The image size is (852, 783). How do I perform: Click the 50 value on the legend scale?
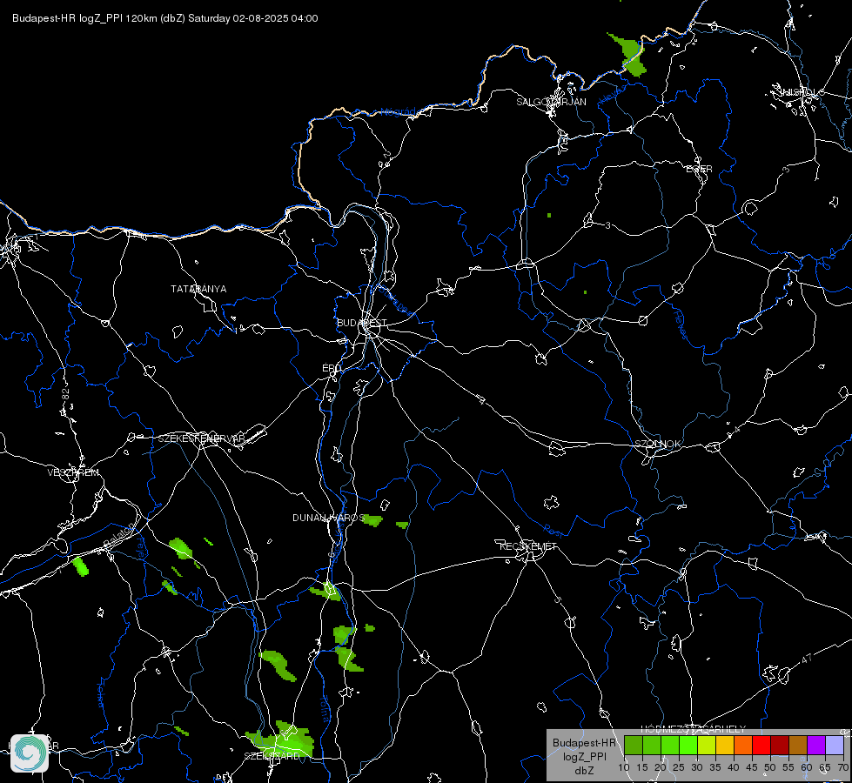coord(770,768)
